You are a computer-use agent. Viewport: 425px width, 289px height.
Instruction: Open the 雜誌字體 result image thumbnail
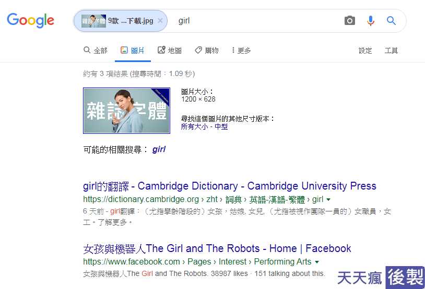click(126, 110)
